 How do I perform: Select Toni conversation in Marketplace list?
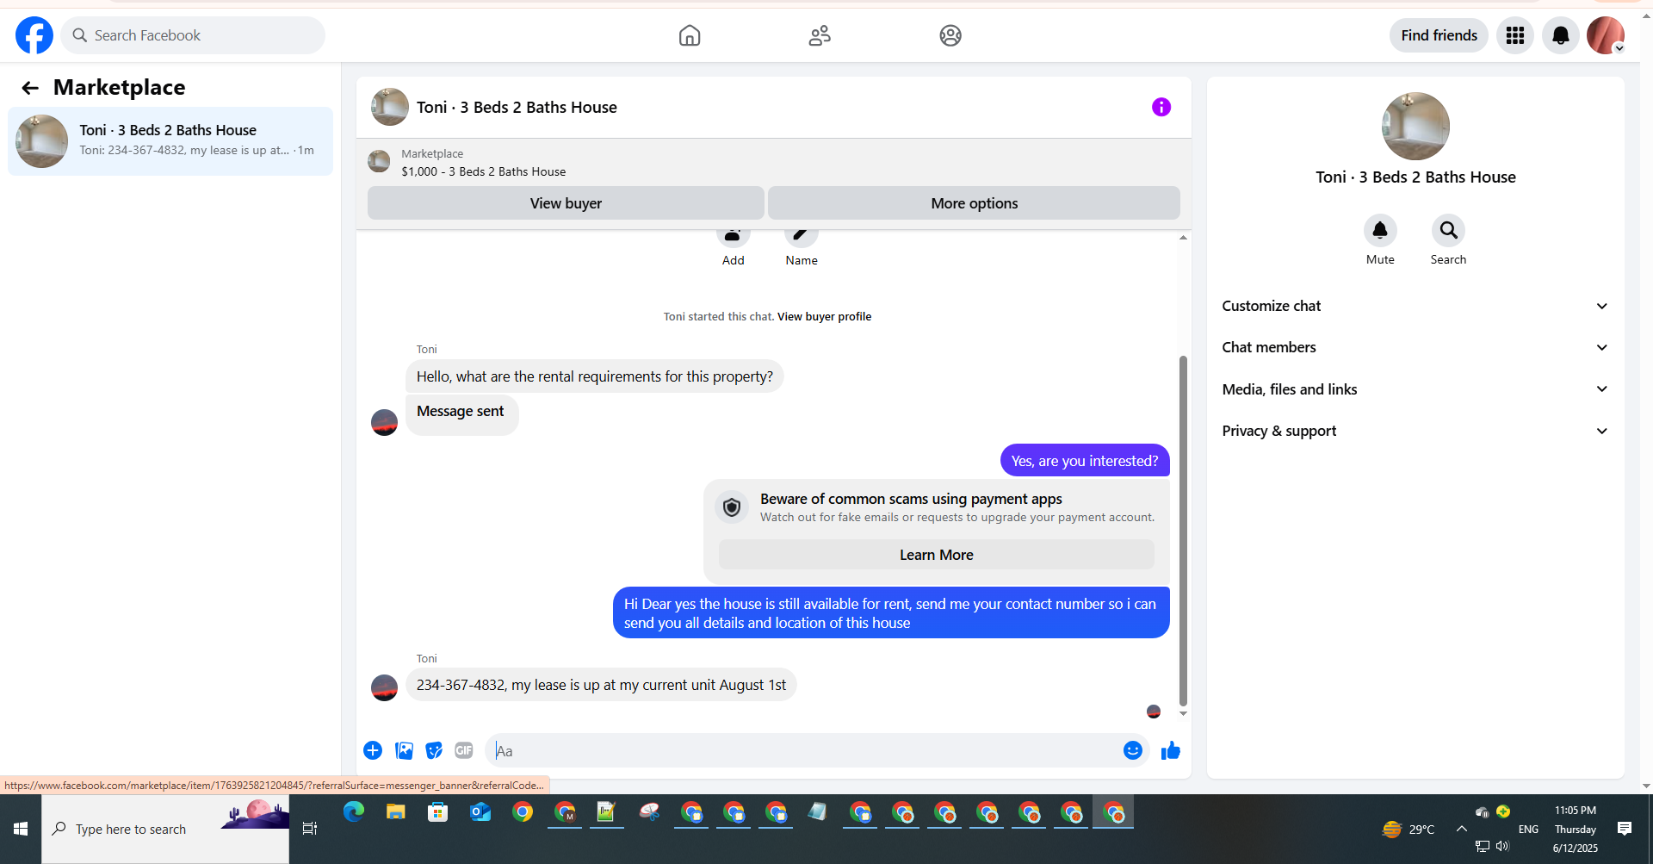click(170, 141)
